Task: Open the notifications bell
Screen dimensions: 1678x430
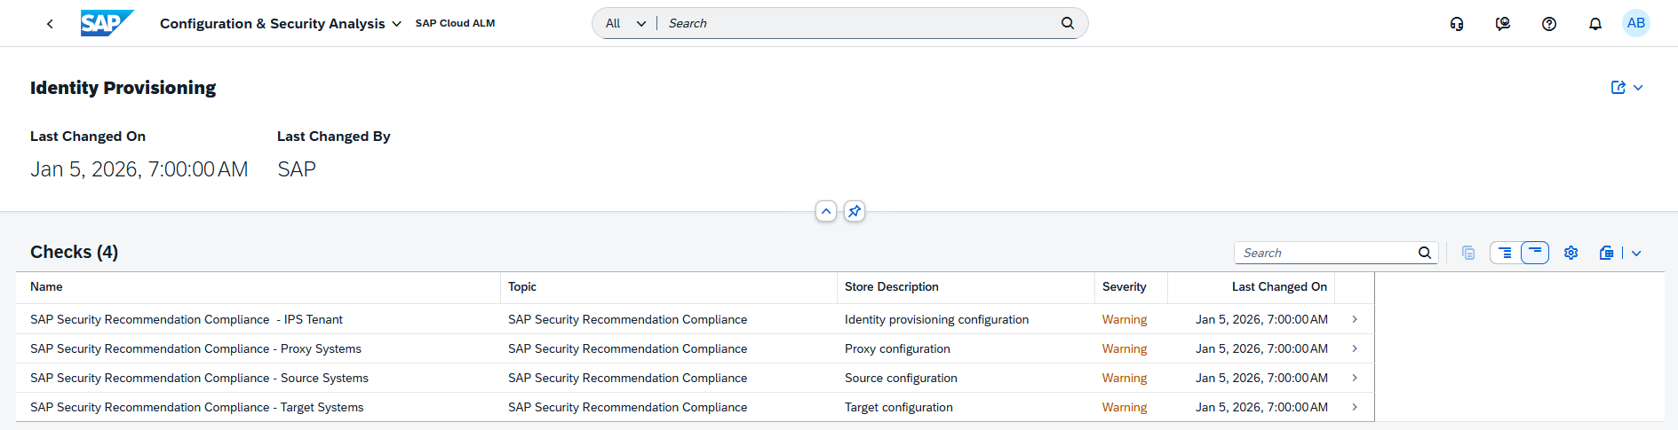Action: [x=1595, y=24]
